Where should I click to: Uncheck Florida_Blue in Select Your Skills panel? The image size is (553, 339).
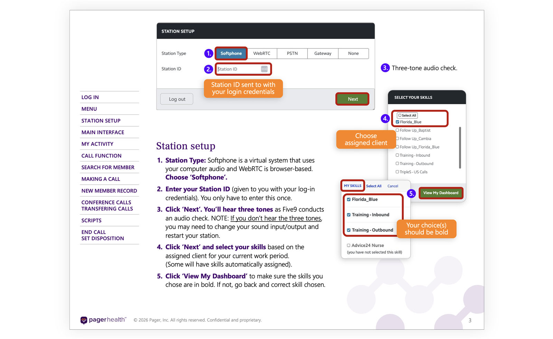397,122
